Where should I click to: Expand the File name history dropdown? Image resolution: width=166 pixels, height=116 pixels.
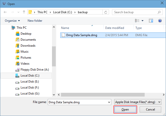109,102
